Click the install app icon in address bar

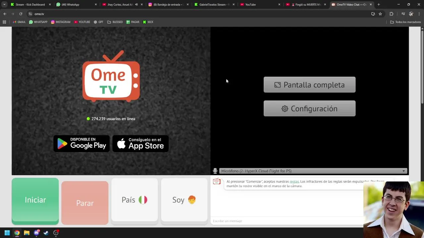pyautogui.click(x=373, y=14)
